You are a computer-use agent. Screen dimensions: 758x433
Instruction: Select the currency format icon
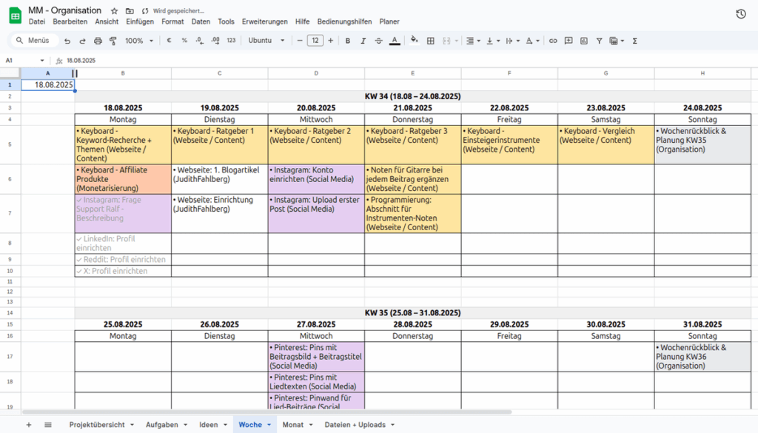point(169,41)
